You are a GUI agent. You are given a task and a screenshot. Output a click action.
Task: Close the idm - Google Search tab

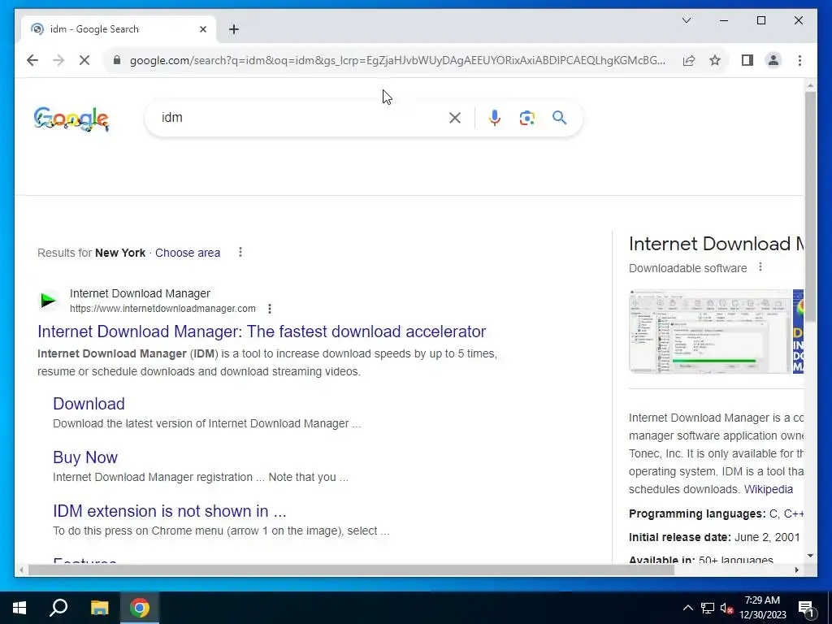click(x=202, y=29)
